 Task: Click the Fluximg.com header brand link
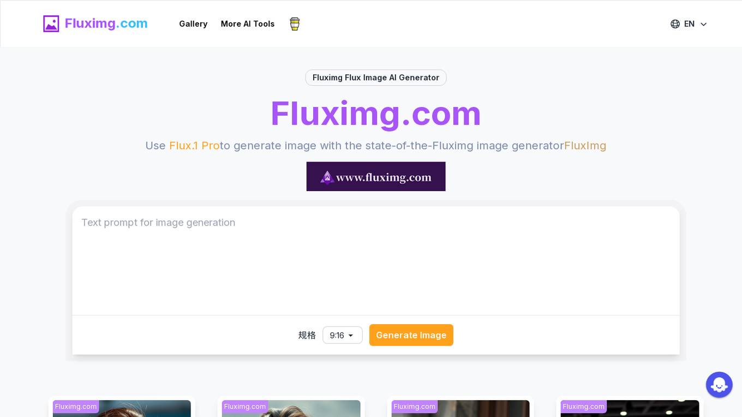click(x=106, y=23)
